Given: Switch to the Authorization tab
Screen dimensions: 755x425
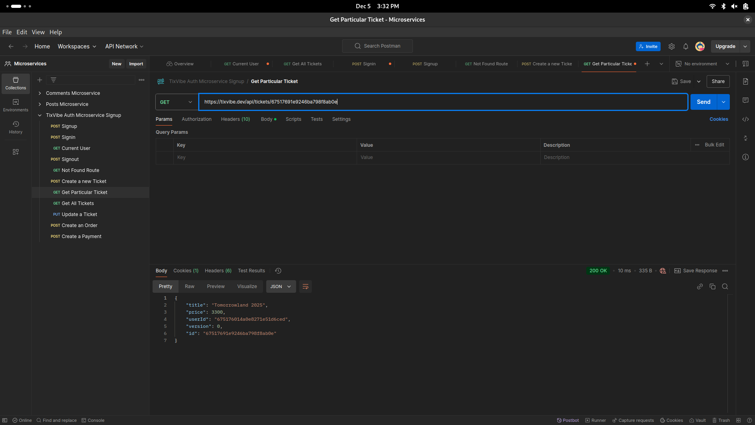Looking at the screenshot, I should pyautogui.click(x=197, y=119).
